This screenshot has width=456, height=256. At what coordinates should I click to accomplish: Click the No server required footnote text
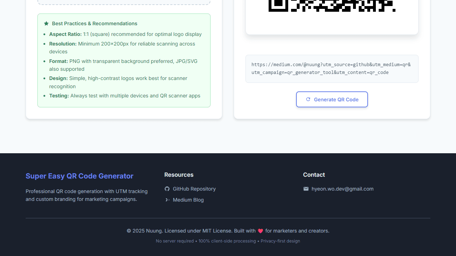[228, 241]
